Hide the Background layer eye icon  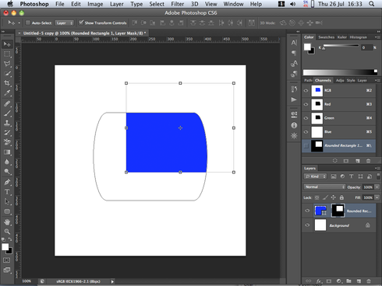(307, 225)
